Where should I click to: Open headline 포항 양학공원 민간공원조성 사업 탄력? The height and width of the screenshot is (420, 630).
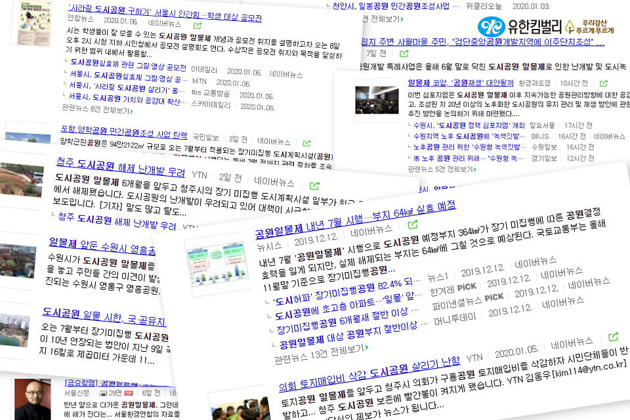click(x=124, y=131)
